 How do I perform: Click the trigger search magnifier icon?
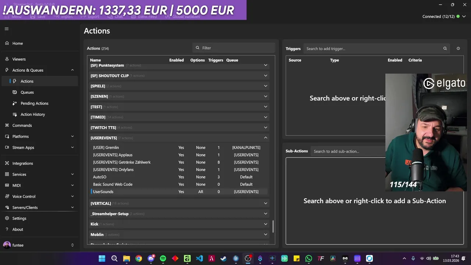click(x=445, y=48)
